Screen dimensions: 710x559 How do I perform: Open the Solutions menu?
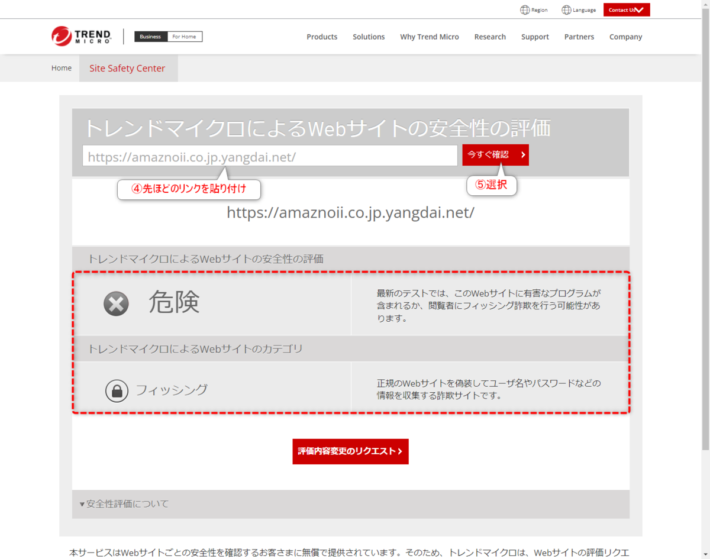pos(369,37)
